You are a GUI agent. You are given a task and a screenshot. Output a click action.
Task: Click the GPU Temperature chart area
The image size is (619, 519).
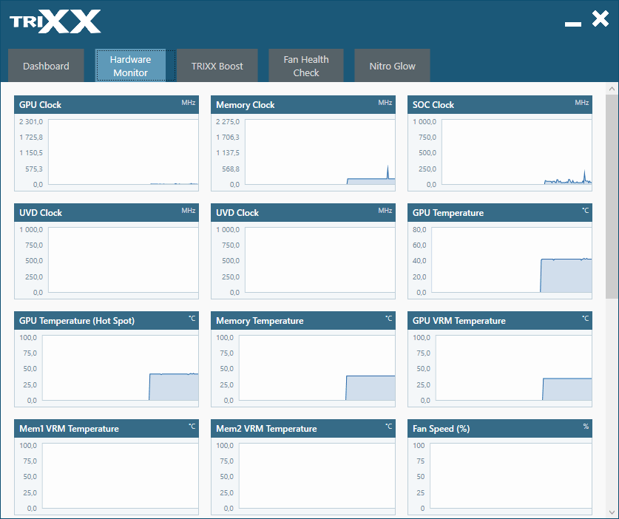(x=512, y=259)
